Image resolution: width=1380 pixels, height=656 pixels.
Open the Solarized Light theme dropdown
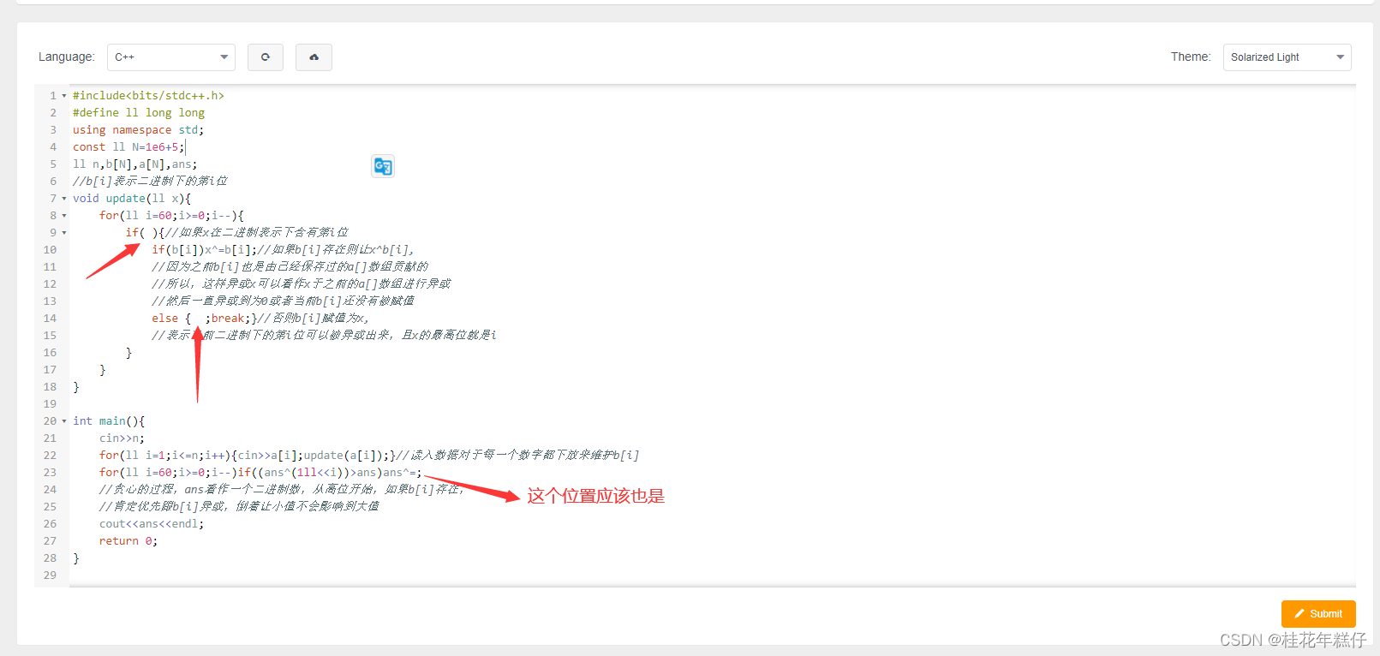[x=1287, y=57]
